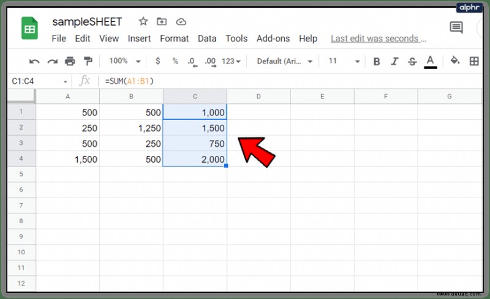The image size is (490, 299).
Task: Select the Paint format roller
Action: coord(88,61)
